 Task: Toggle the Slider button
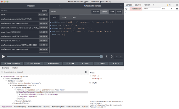pos(70,63)
